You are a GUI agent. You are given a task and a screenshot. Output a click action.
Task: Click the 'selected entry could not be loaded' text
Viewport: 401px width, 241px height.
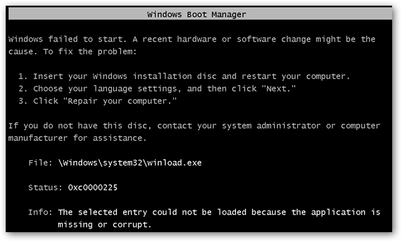pos(162,212)
